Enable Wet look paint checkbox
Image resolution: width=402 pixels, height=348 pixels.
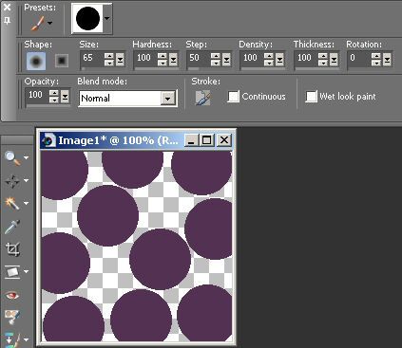pyautogui.click(x=311, y=97)
